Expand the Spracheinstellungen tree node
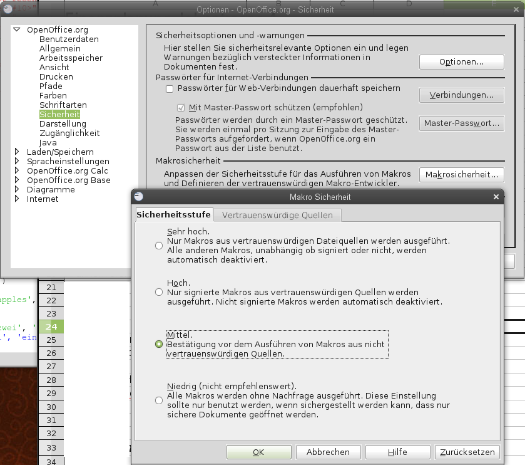The height and width of the screenshot is (465, 525). click(x=17, y=161)
